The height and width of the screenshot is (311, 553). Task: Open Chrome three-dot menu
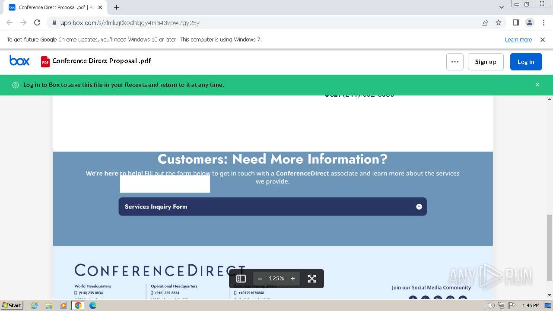point(543,22)
